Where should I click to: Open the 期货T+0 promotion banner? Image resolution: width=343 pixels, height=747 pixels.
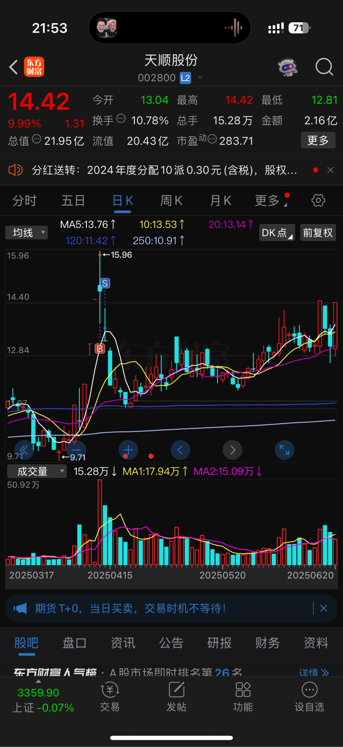point(171,608)
